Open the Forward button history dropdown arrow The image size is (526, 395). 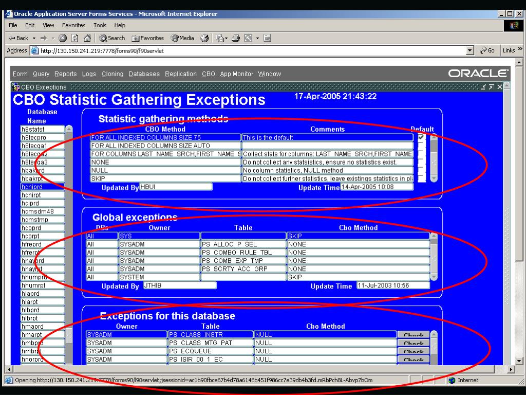click(53, 38)
